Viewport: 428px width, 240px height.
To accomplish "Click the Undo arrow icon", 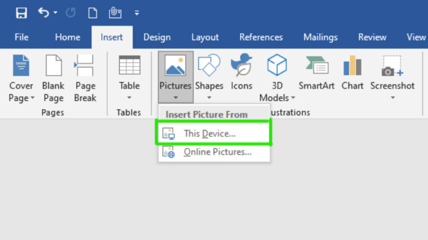I will coord(44,13).
